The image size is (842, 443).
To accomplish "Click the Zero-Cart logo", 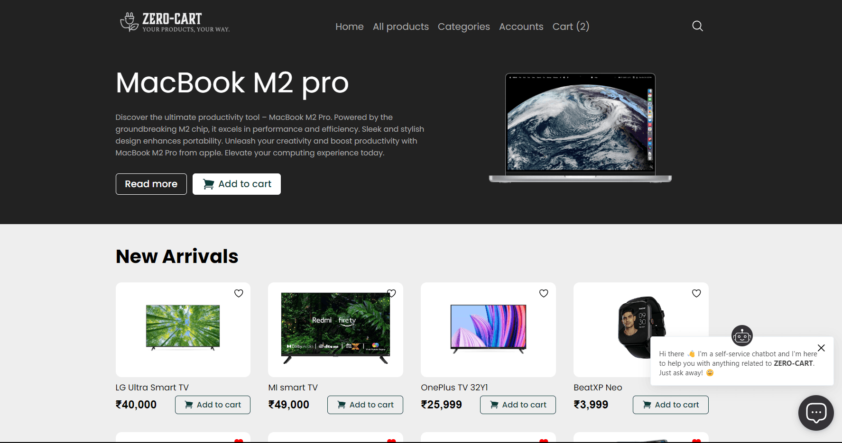I will coord(175,22).
